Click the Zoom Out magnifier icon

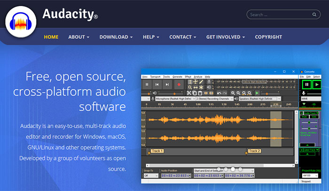click(x=238, y=93)
